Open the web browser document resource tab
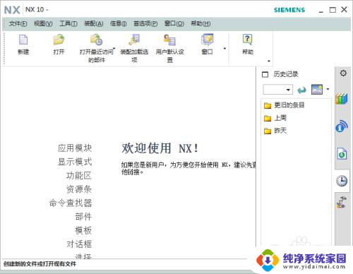Screen dimensions: 353x274 click(x=342, y=154)
